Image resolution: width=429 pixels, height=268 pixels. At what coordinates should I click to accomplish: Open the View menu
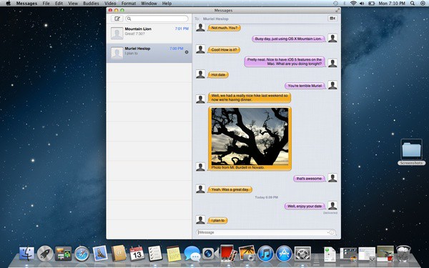pos(73,4)
